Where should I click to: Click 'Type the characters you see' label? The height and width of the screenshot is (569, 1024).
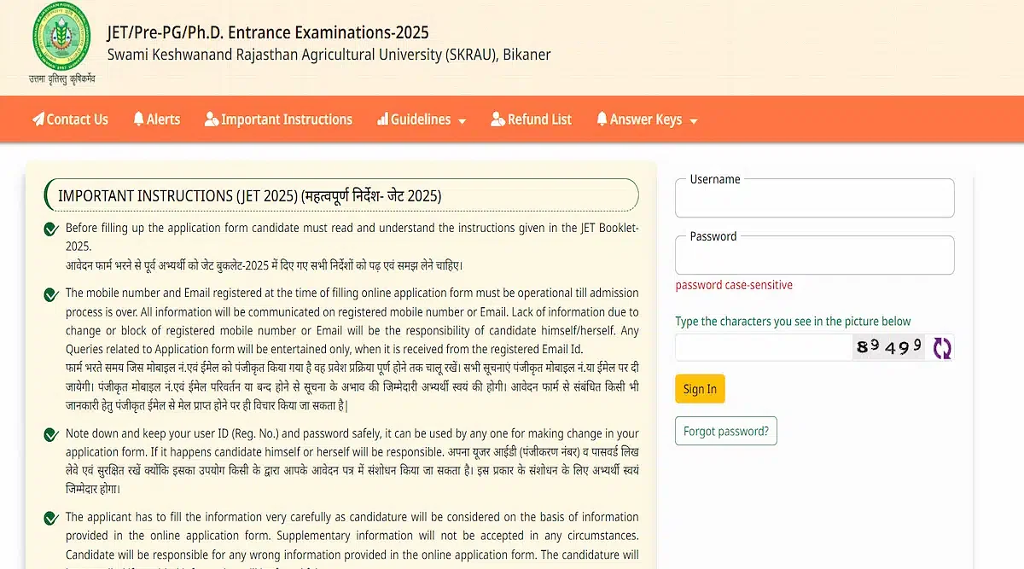tap(793, 322)
